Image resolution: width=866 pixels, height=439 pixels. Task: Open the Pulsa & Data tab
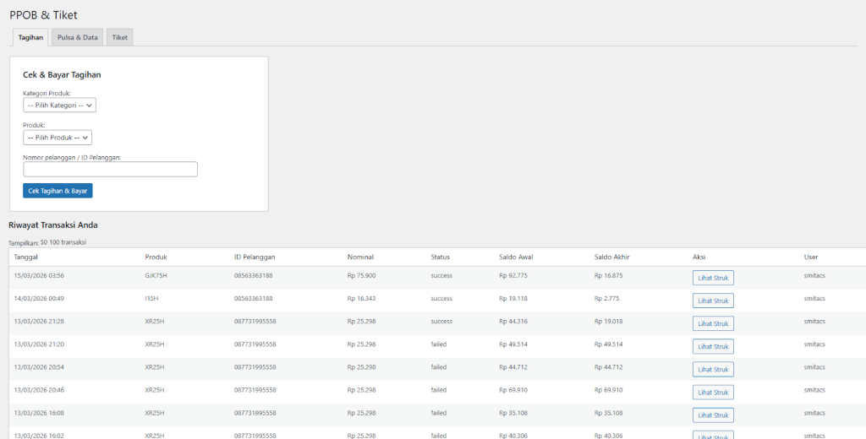coord(77,37)
